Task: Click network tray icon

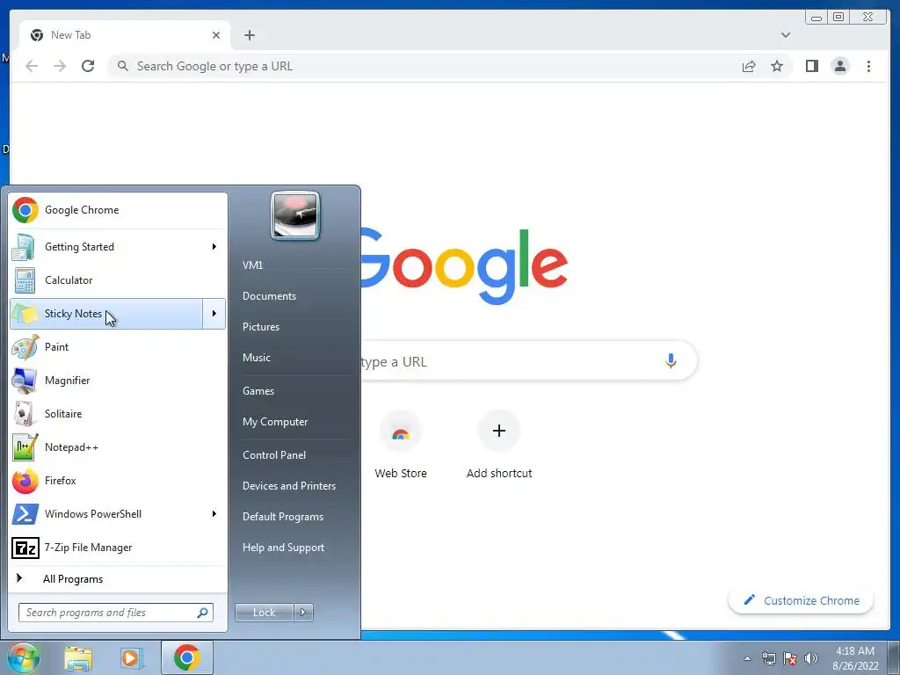Action: click(x=768, y=658)
